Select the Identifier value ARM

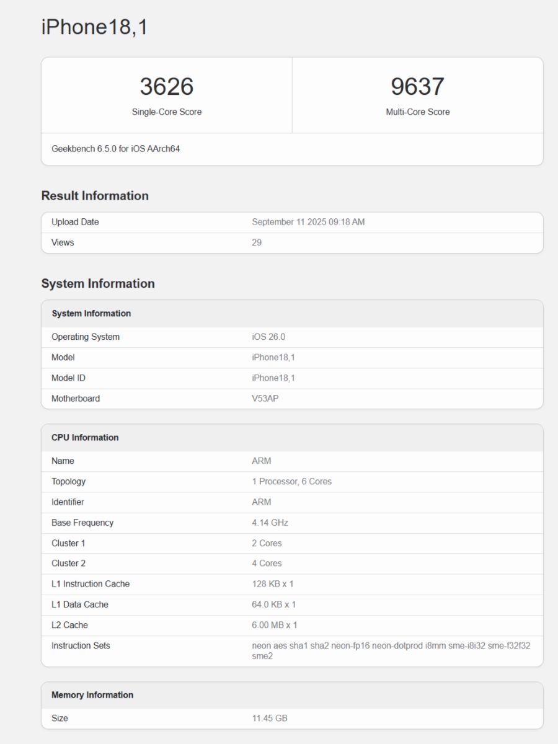pyautogui.click(x=262, y=502)
